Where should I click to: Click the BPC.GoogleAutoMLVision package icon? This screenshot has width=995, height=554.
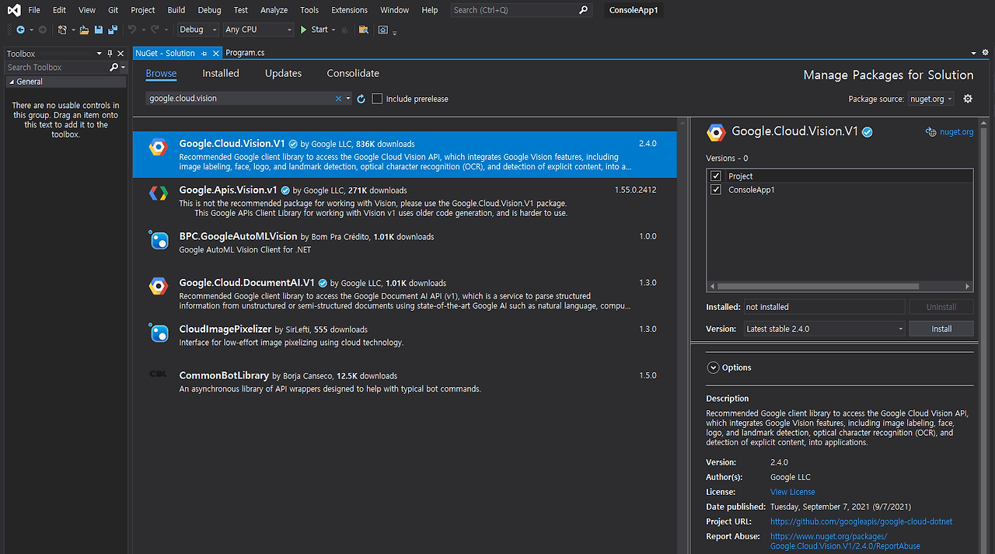(x=159, y=240)
